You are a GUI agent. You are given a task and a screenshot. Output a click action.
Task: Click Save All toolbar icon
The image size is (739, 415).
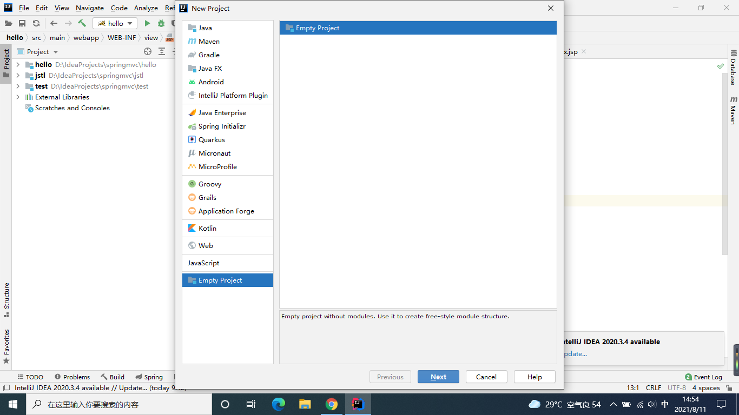(22, 23)
